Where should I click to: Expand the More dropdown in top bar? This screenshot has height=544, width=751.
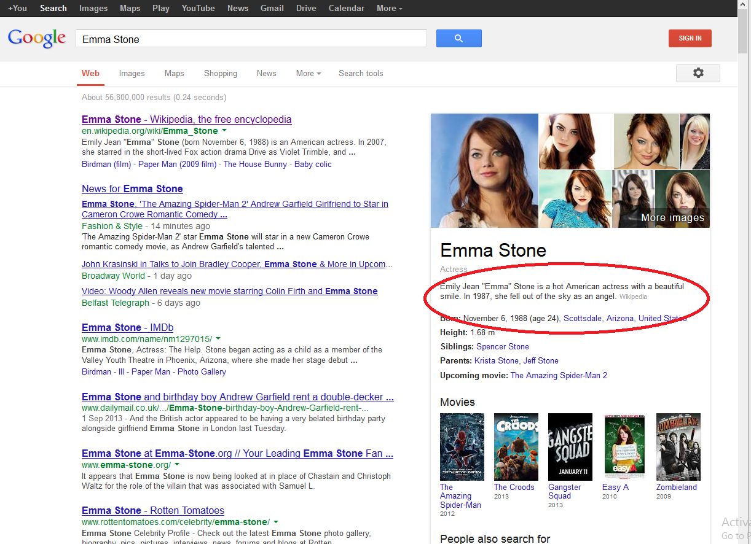tap(390, 8)
